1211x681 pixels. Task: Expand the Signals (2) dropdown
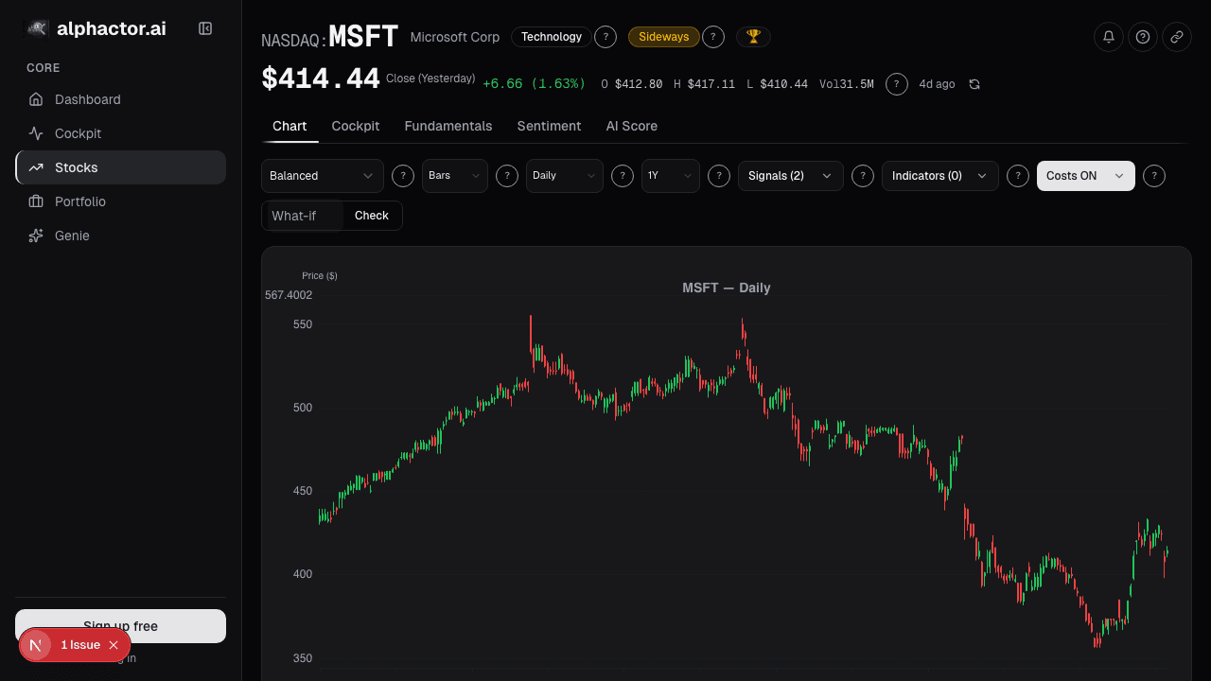coord(791,176)
